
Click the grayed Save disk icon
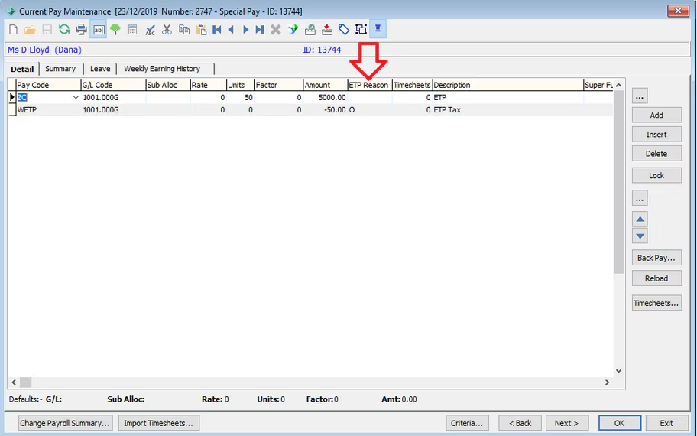tap(47, 30)
